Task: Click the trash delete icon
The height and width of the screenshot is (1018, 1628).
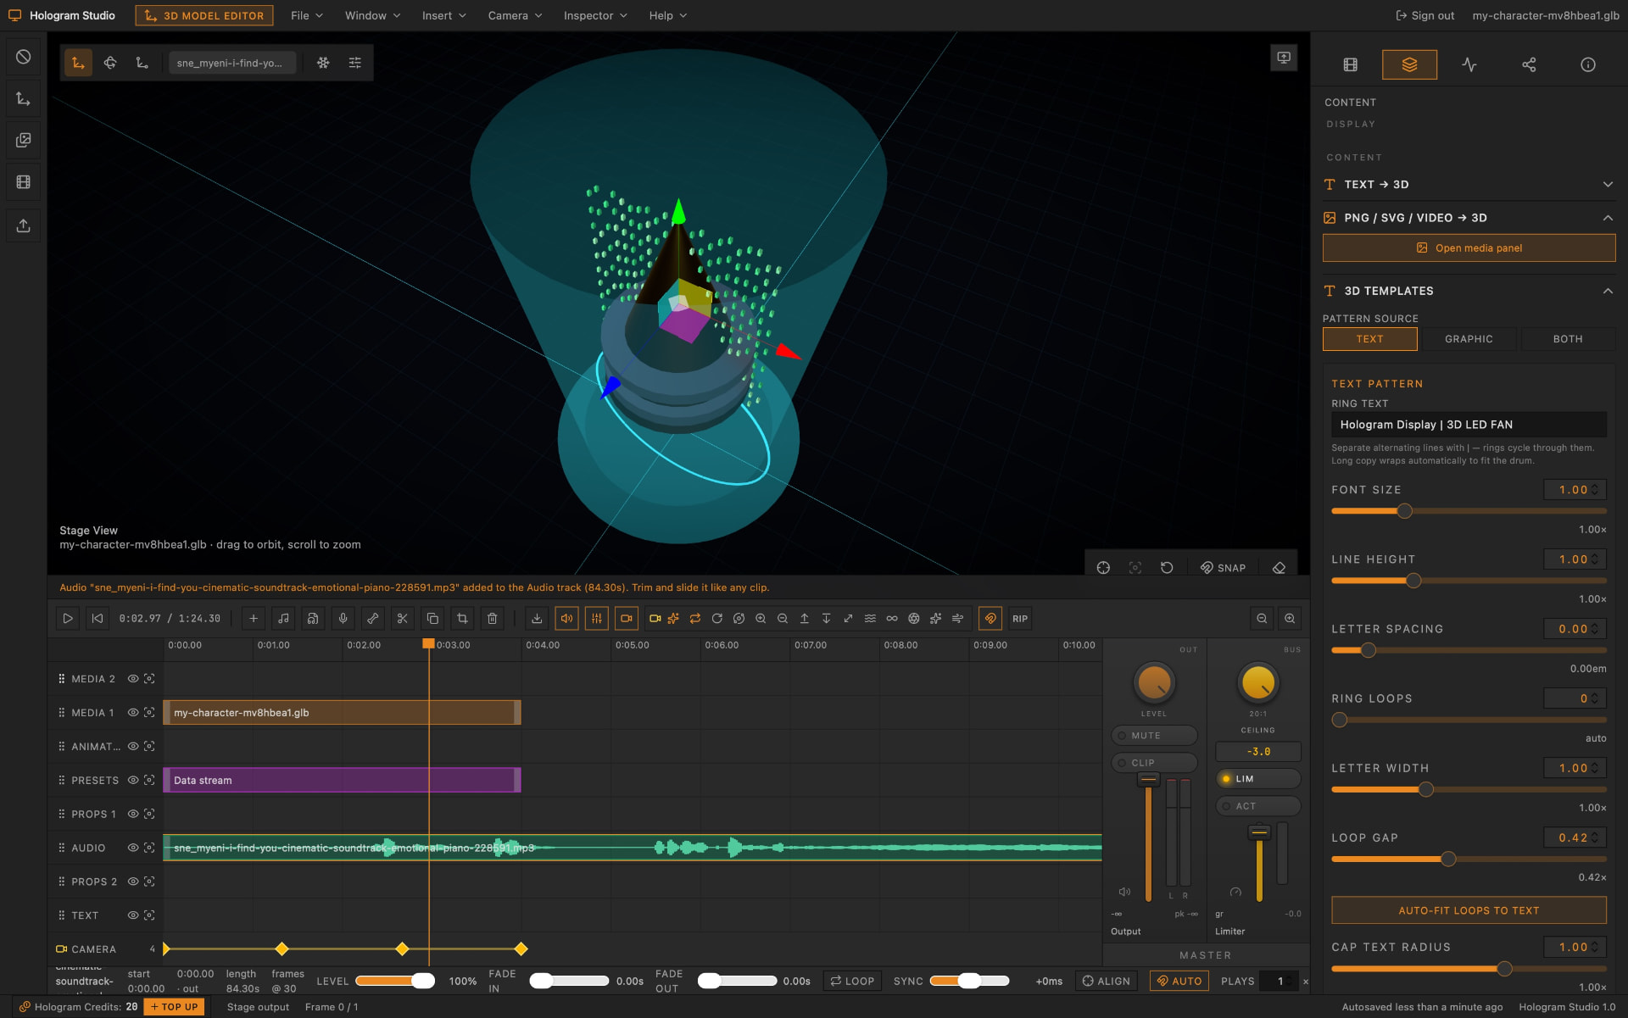Action: coord(492,619)
